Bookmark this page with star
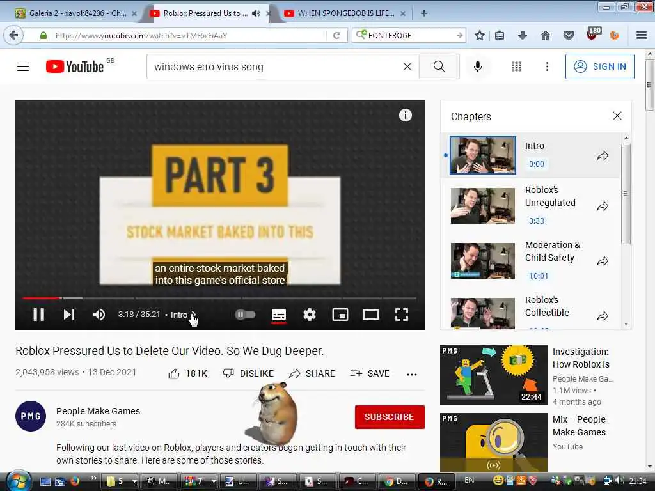This screenshot has width=655, height=491. (480, 36)
